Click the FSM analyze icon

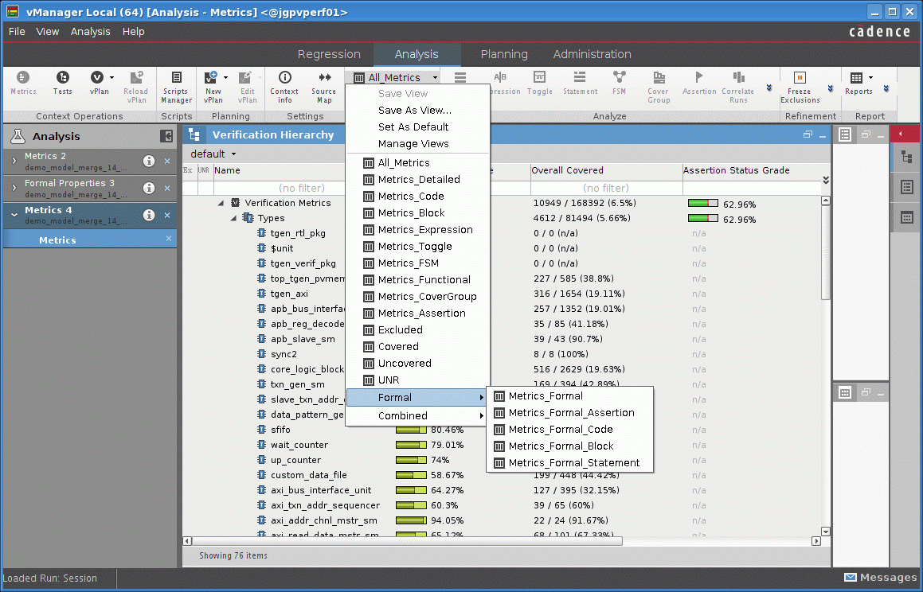(619, 82)
